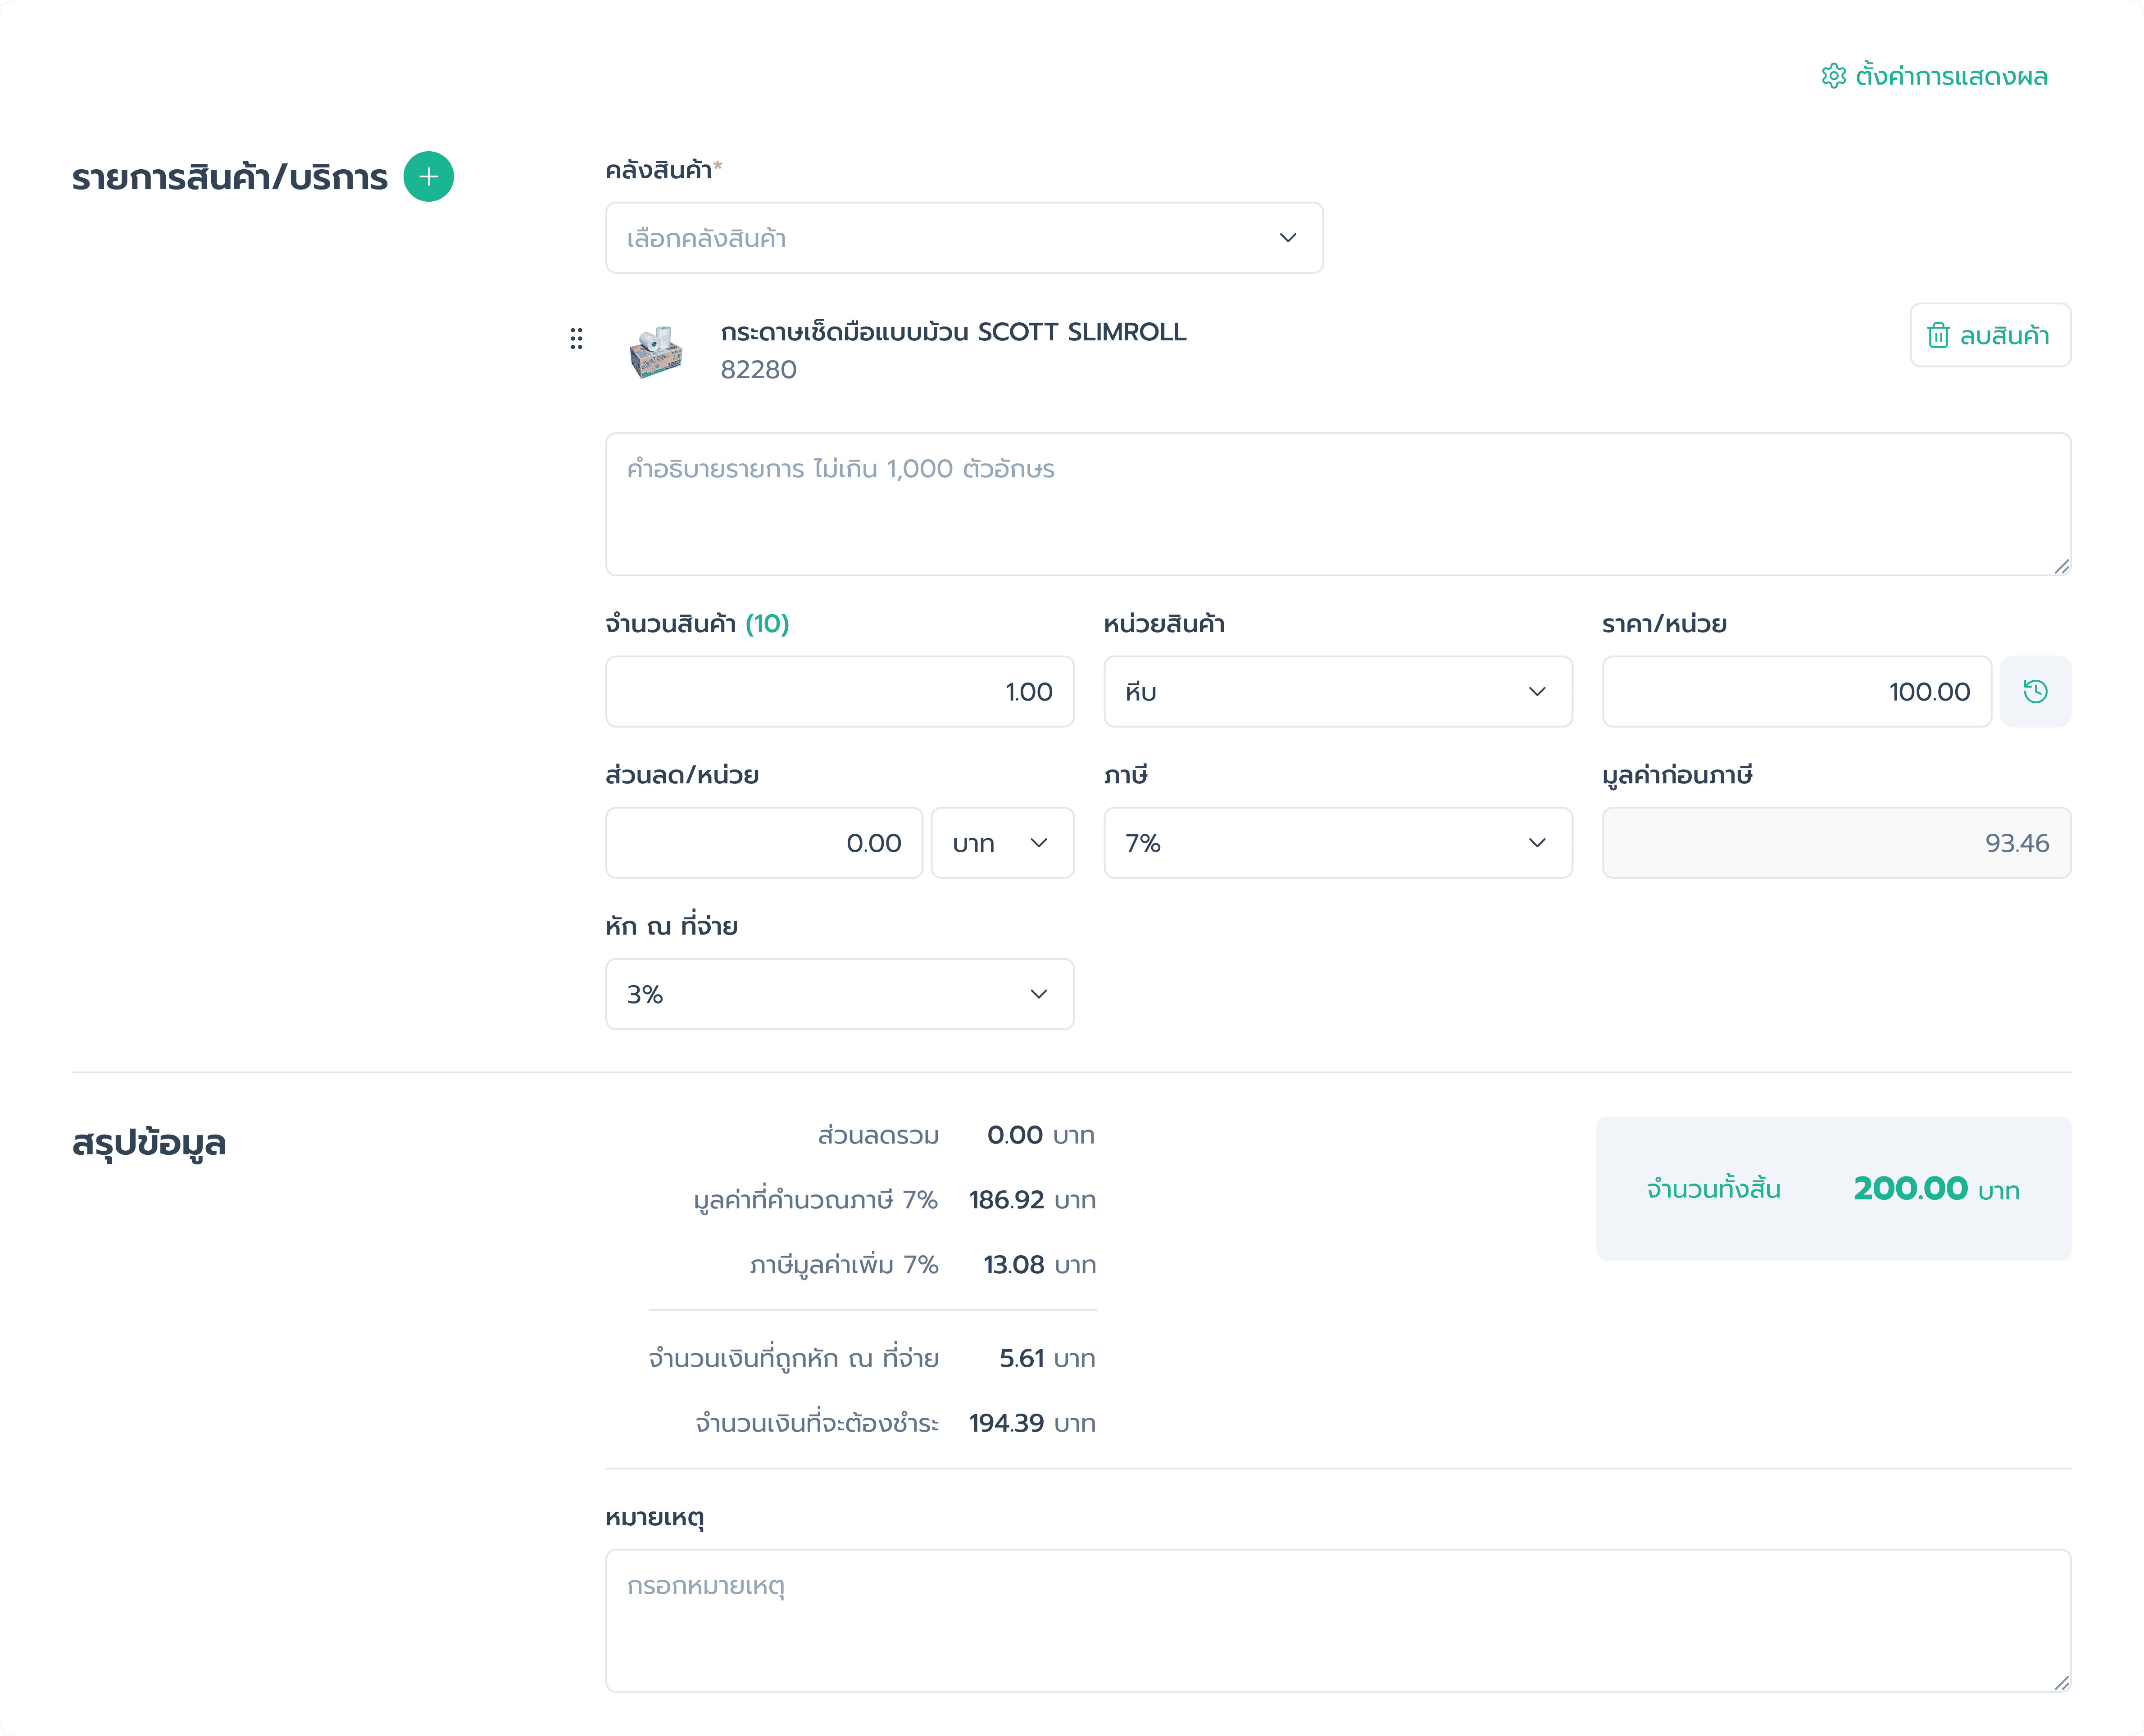Expand the product unit dropdown
The height and width of the screenshot is (1736, 2144).
pos(1337,692)
